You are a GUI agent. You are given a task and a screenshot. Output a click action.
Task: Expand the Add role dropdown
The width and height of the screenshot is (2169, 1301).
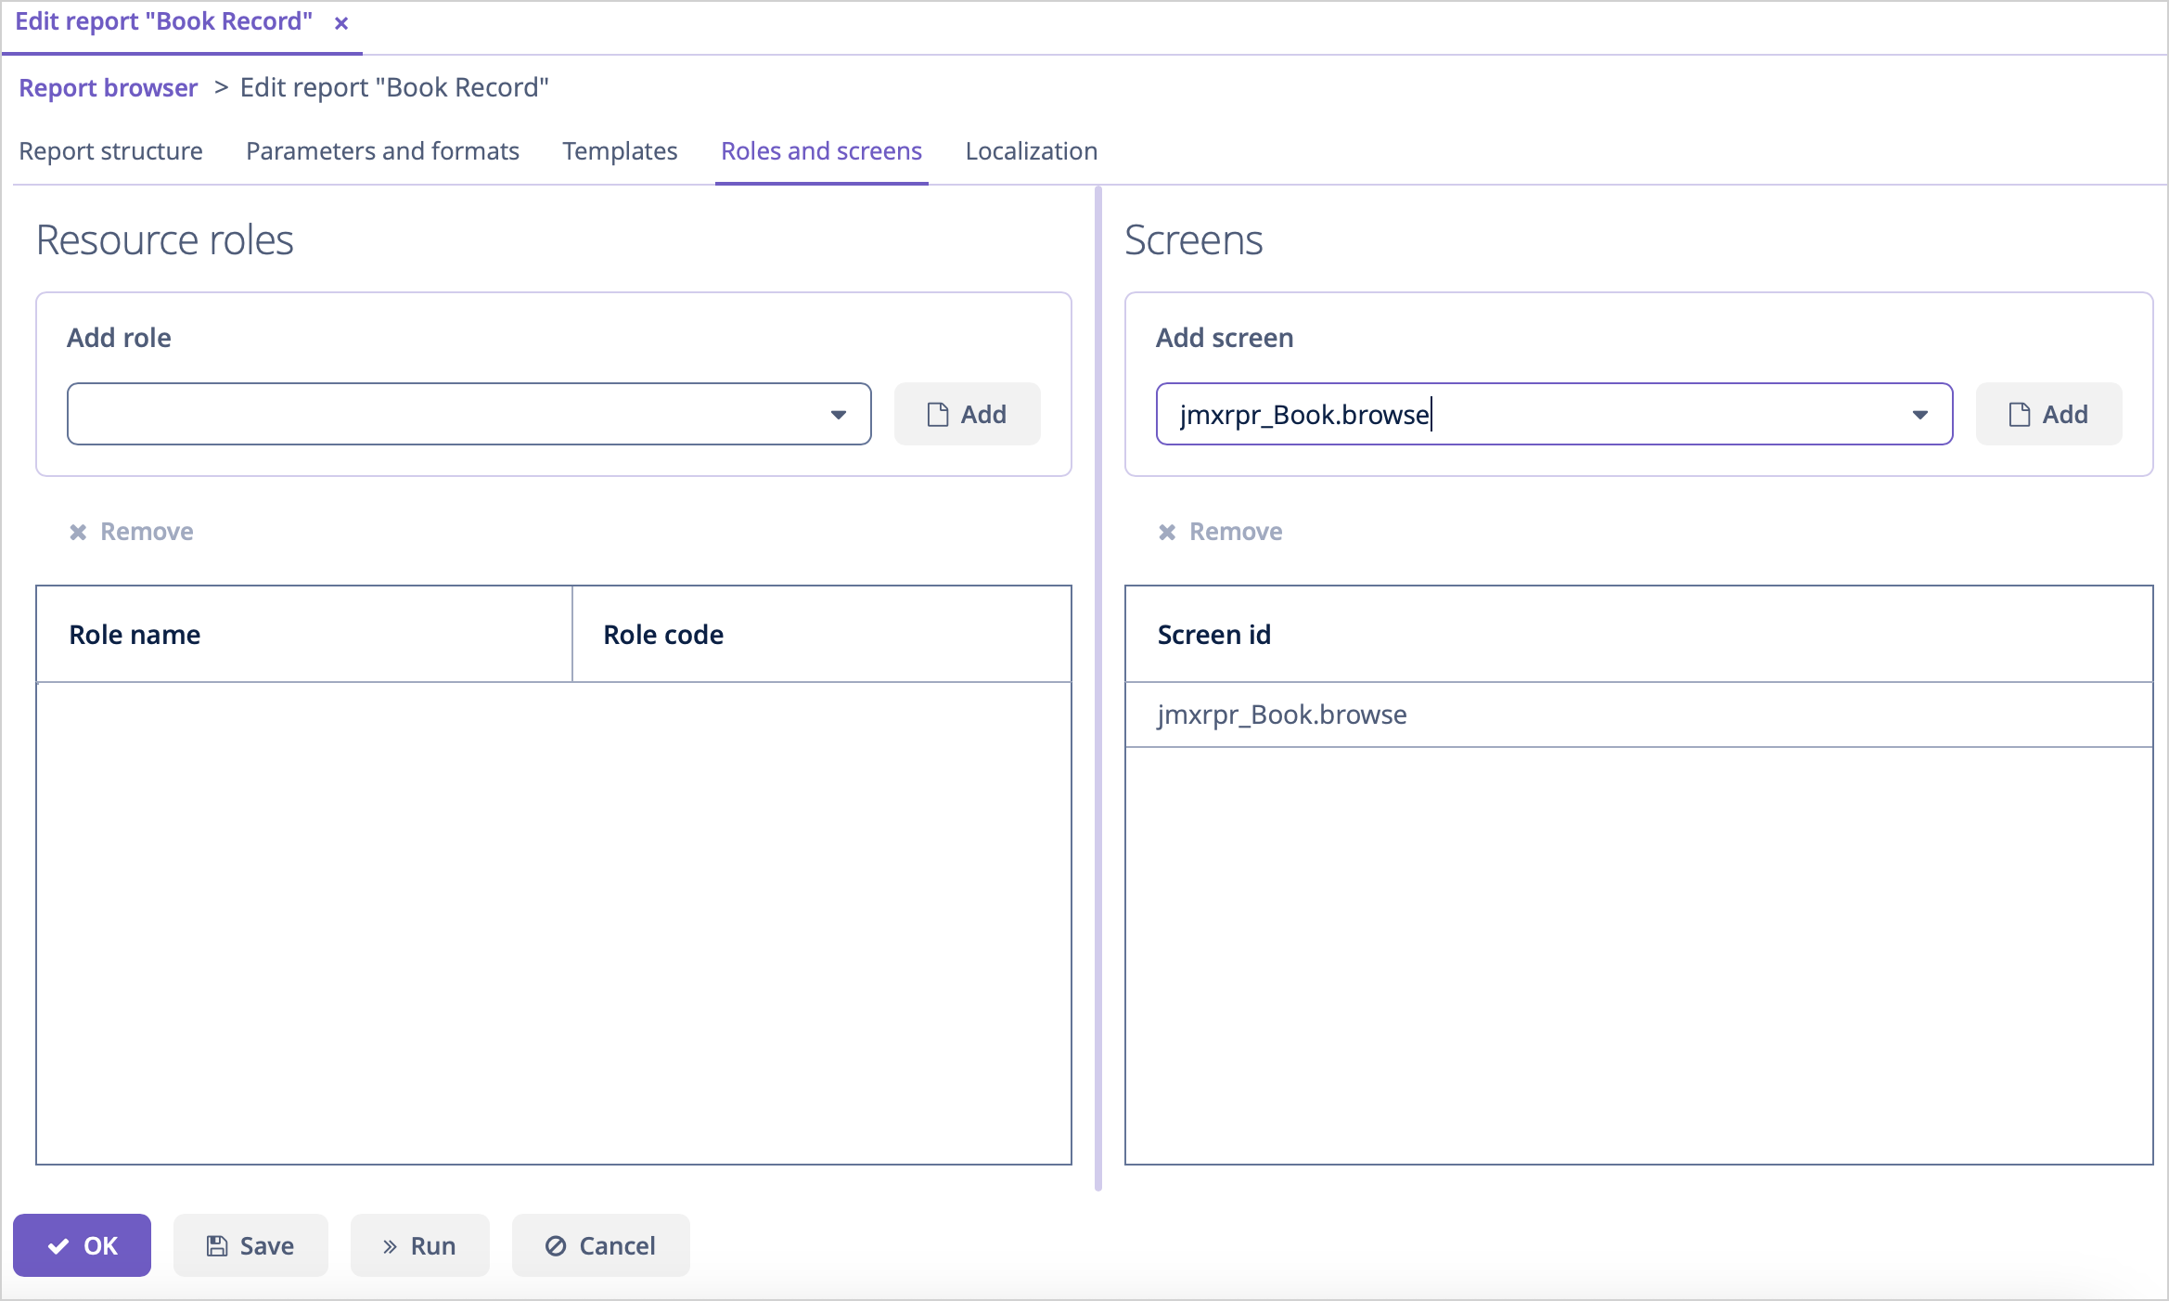pos(841,414)
